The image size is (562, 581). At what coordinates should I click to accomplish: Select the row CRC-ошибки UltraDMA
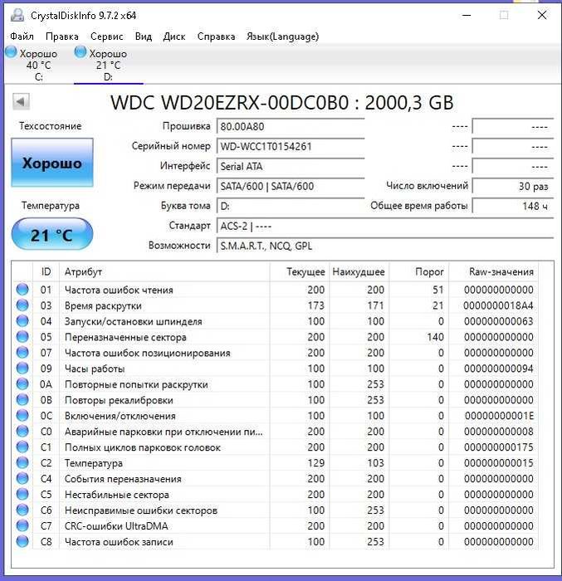point(275,525)
